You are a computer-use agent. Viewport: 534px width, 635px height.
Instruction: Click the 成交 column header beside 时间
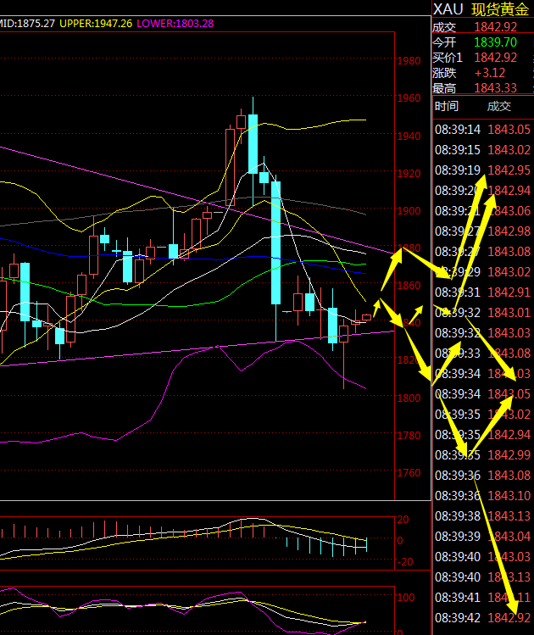tap(499, 106)
